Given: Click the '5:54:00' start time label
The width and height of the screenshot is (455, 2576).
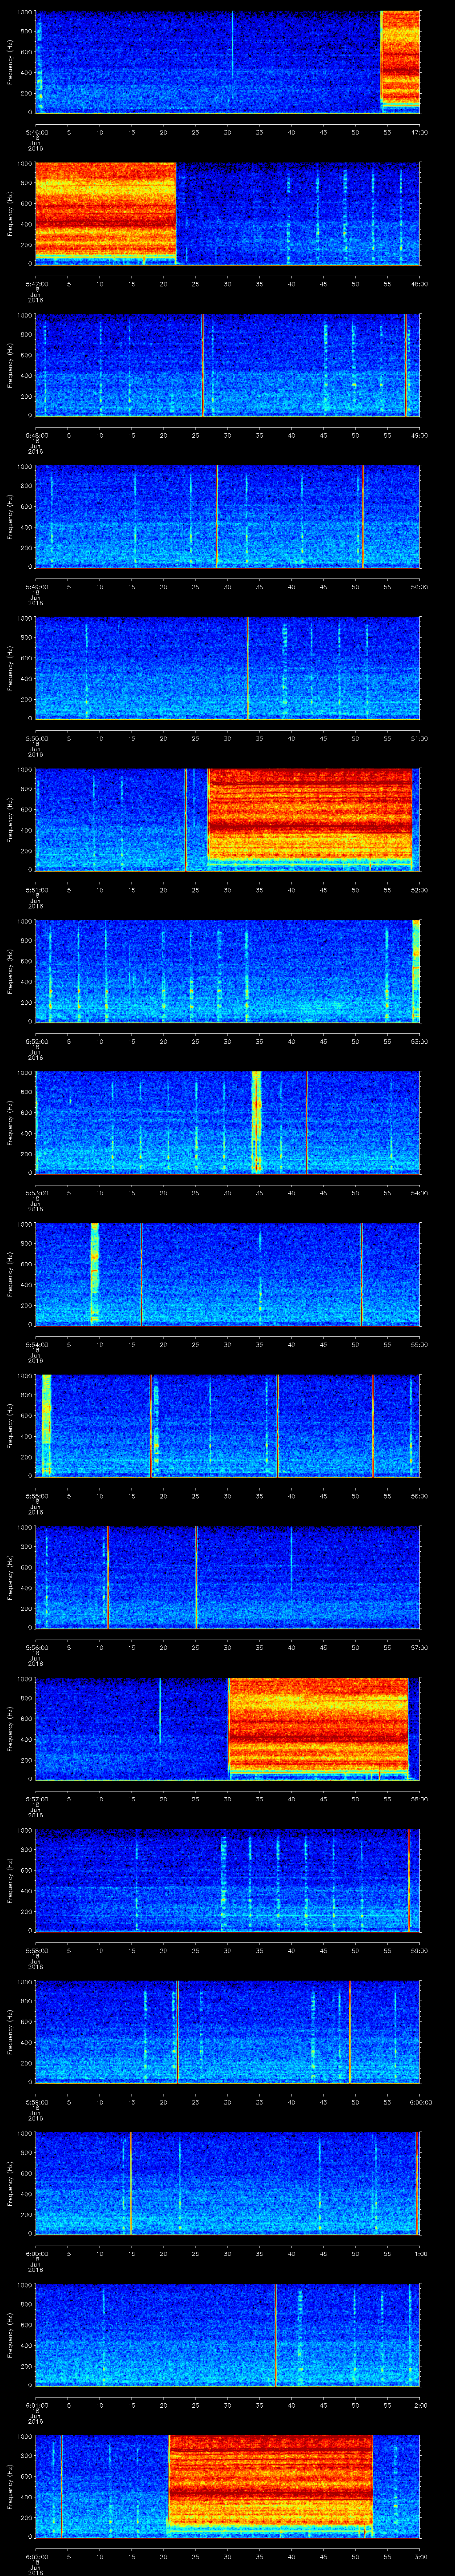Looking at the screenshot, I should pos(36,1344).
